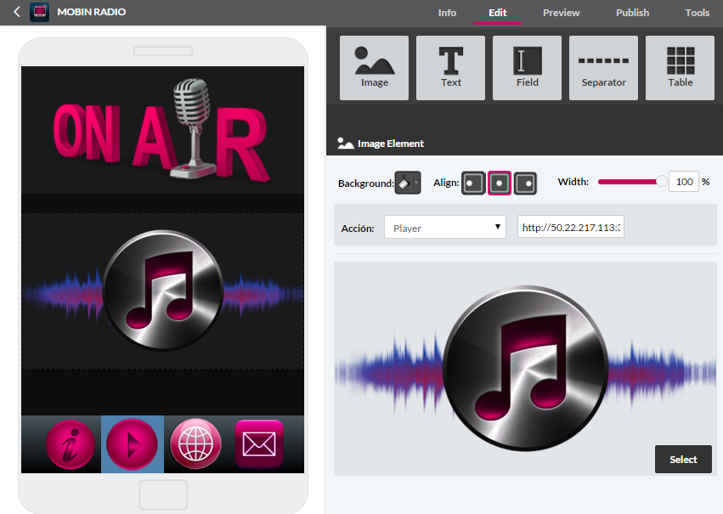Go back using the top-left arrow
This screenshot has width=723, height=514.
pos(16,12)
